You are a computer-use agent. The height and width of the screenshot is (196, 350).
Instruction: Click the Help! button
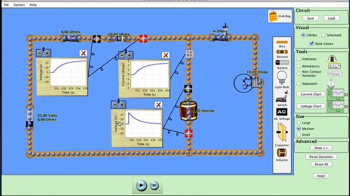coord(321,176)
